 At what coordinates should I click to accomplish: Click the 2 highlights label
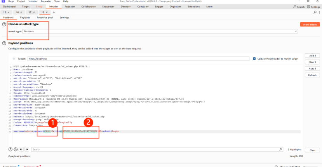(x=294, y=149)
